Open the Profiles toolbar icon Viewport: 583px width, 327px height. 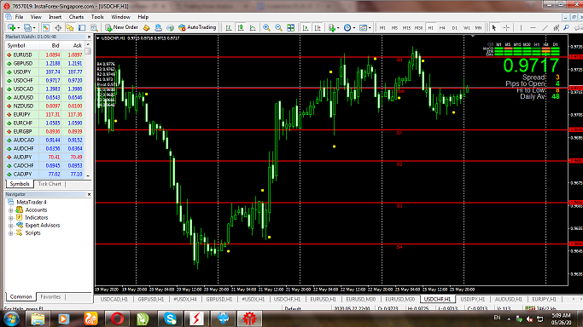click(27, 28)
